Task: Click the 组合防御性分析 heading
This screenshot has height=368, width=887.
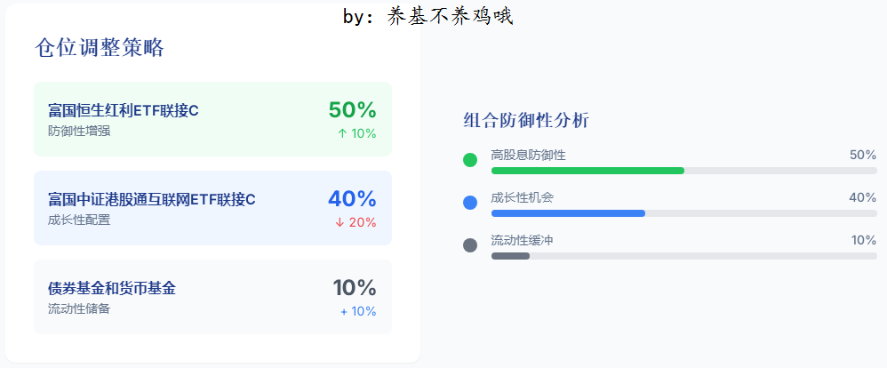Action: click(x=526, y=120)
